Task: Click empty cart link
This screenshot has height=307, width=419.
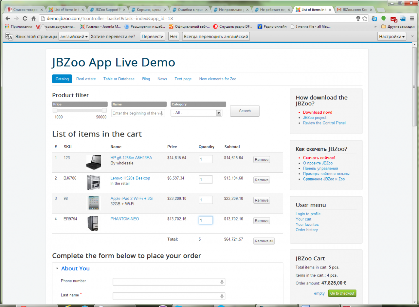Action: (319, 293)
